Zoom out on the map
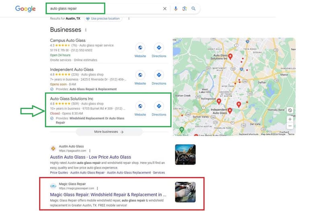This screenshot has width=333, height=211. (x=290, y=126)
